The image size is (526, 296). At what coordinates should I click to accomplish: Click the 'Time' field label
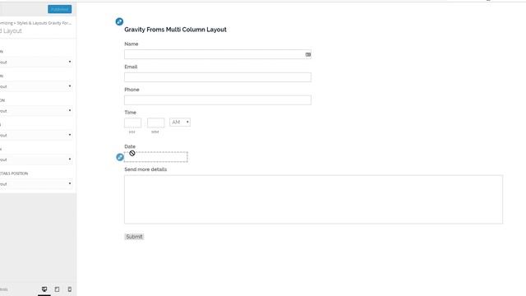tap(130, 113)
